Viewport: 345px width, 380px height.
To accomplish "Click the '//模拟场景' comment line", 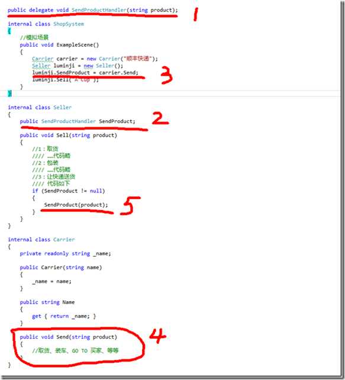I will [x=34, y=37].
